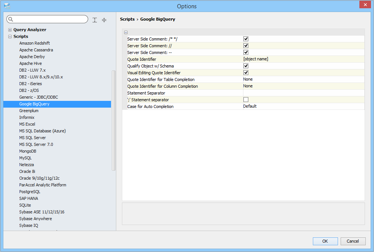
Task: Select PostgreSQL in the Scripts list
Action: 30,192
